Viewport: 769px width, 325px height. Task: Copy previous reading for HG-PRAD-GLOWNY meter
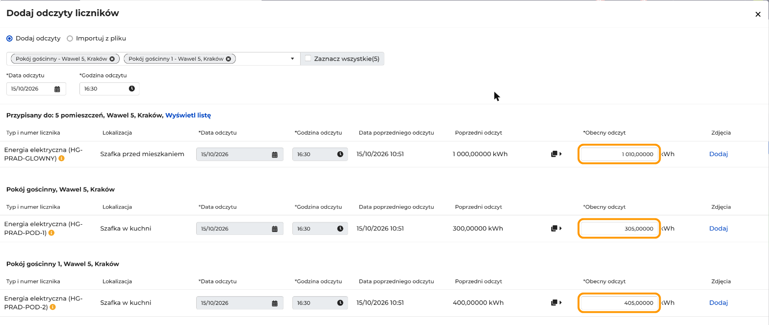(556, 154)
